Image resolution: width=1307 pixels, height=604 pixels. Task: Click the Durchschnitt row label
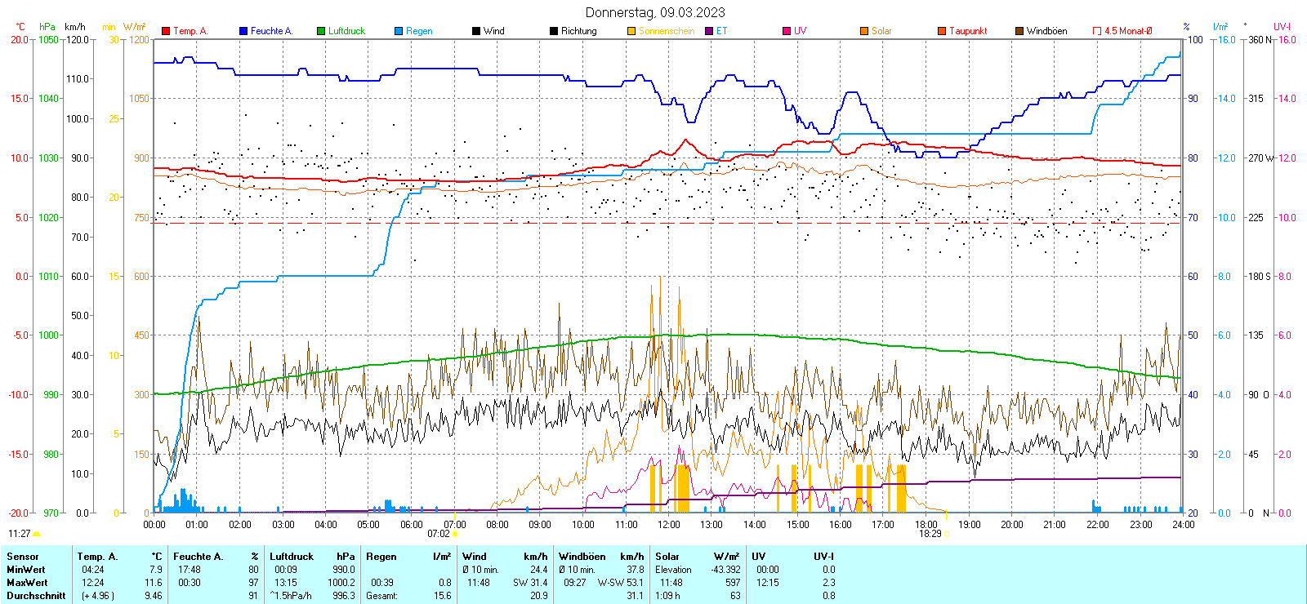36,596
